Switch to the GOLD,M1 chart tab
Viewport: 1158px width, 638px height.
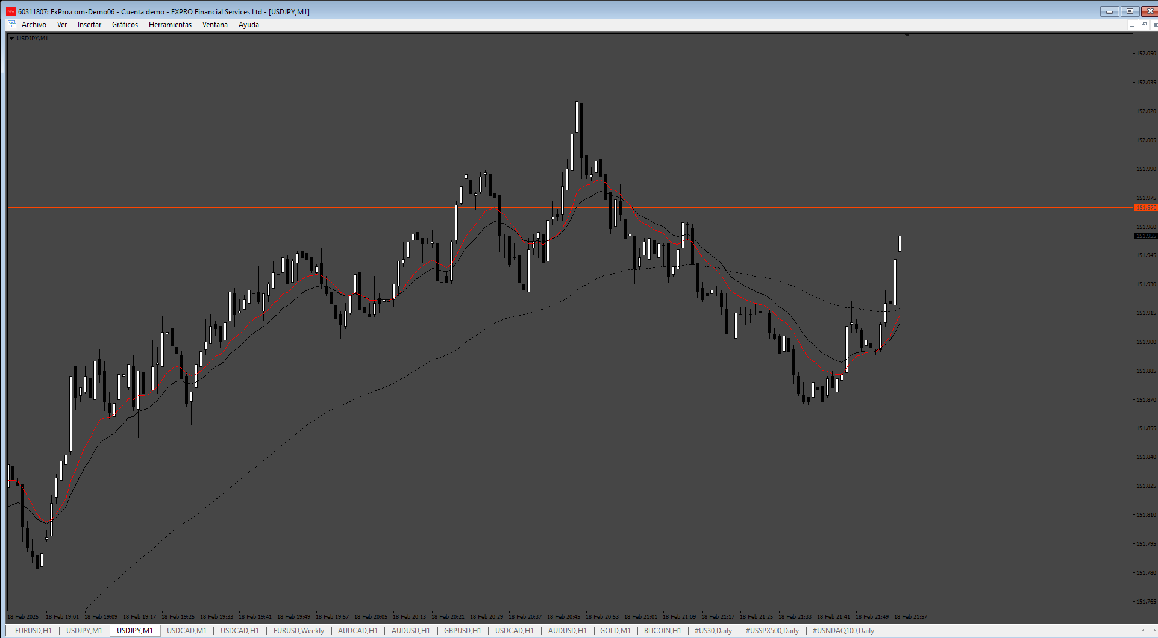pos(615,631)
